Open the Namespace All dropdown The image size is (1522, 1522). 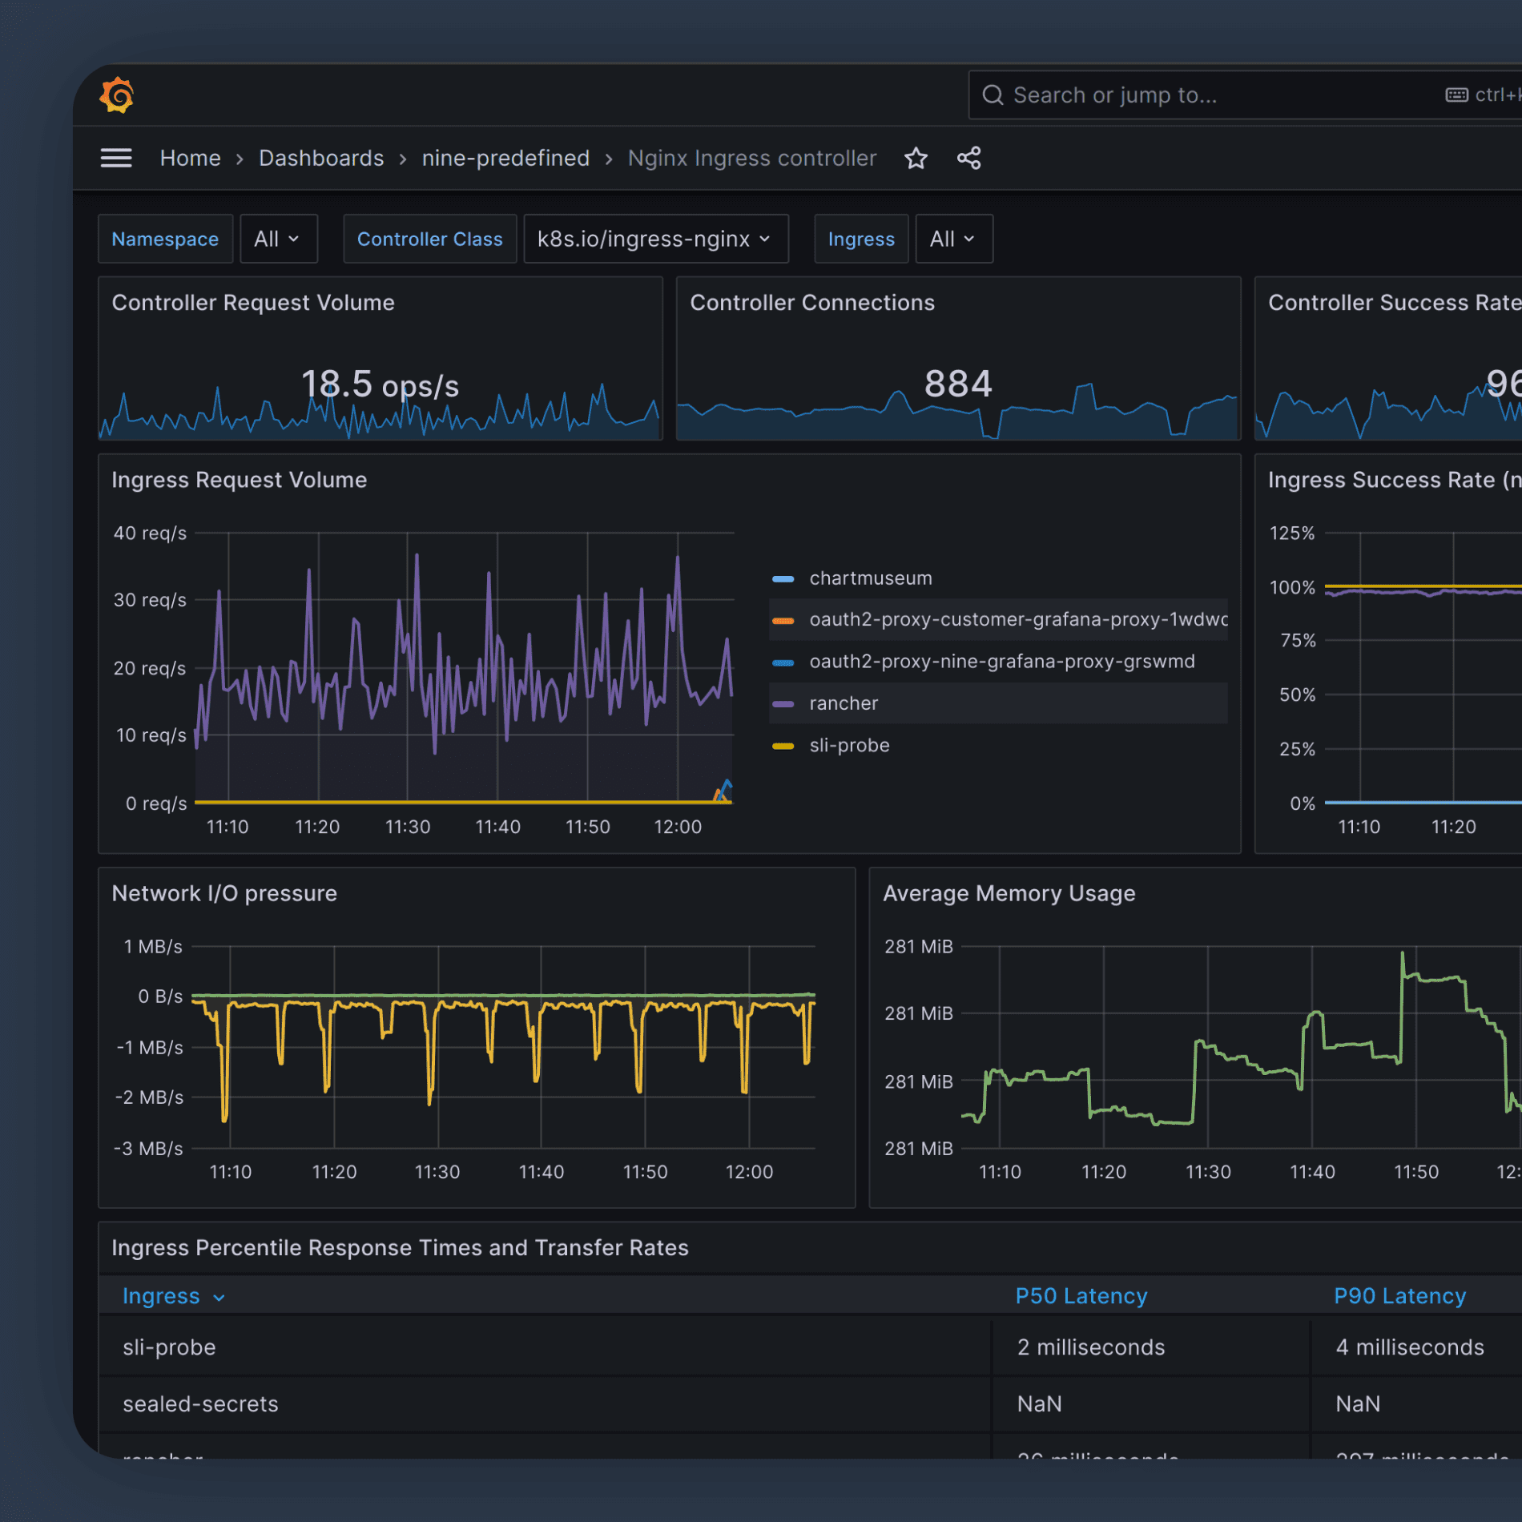[278, 239]
